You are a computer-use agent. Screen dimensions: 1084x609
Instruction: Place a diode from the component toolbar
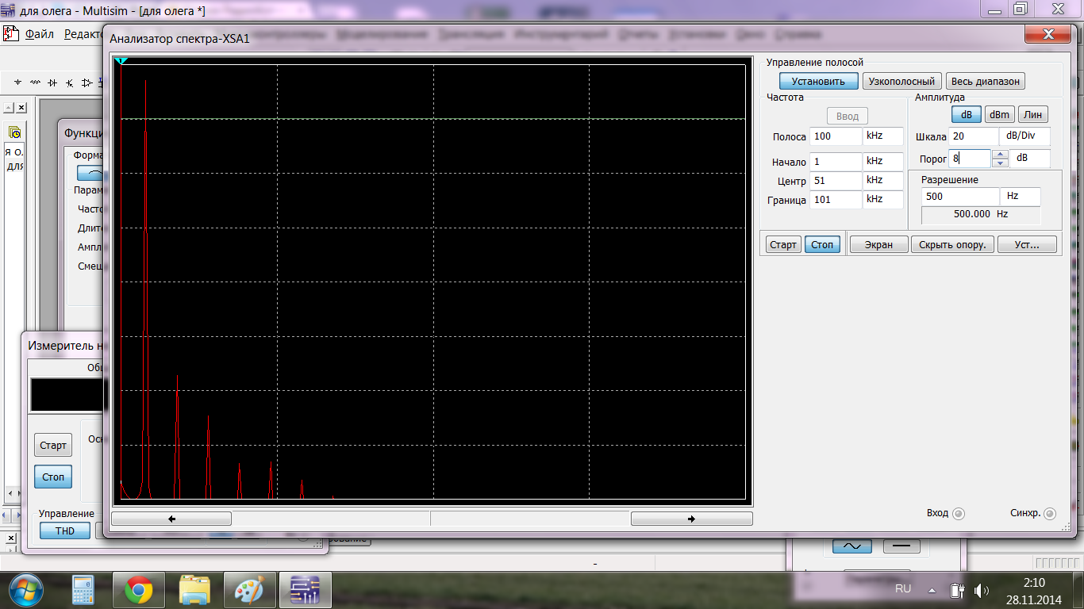[52, 82]
